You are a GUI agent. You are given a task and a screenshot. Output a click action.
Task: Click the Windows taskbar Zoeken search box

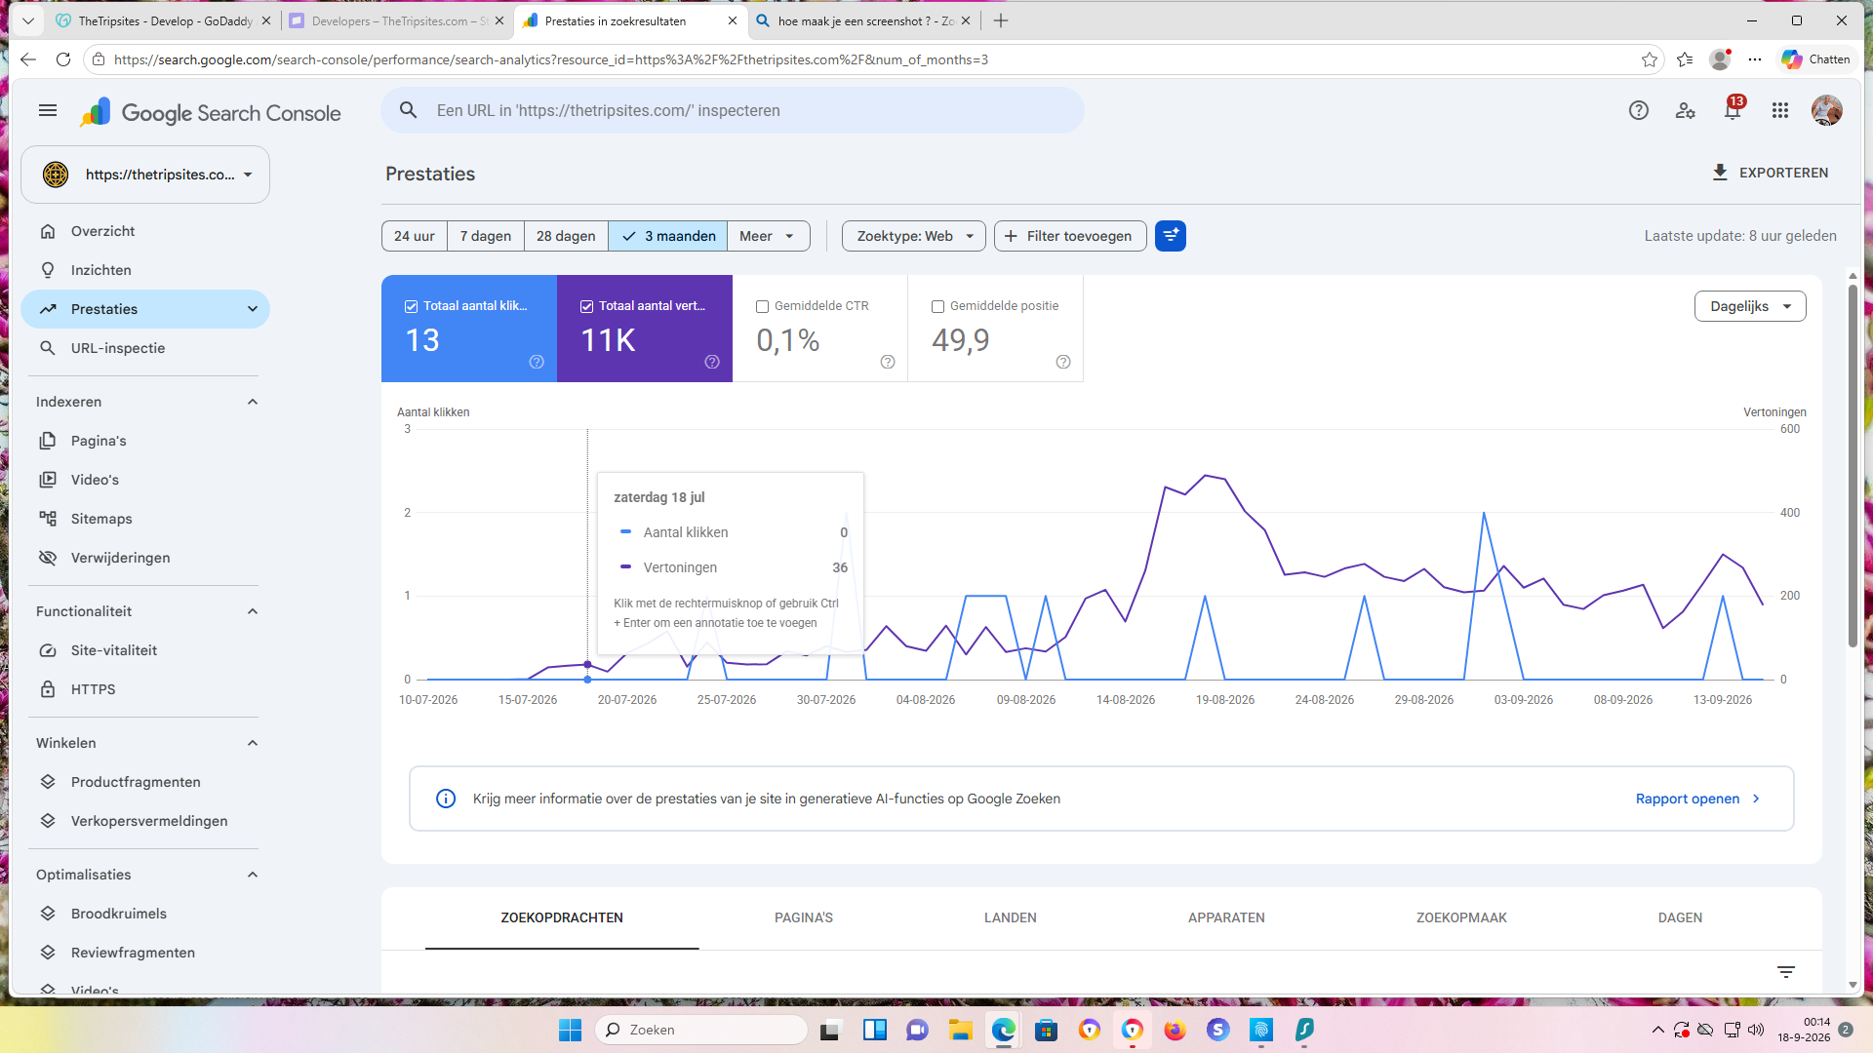(x=701, y=1030)
